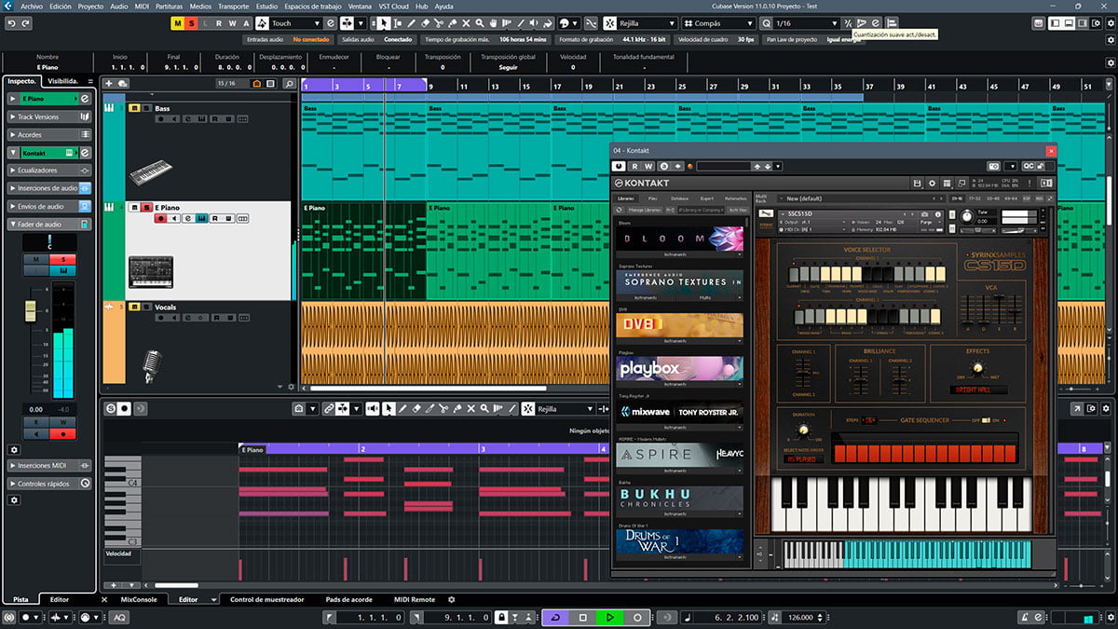
Task: Open Kontakt Files browser tab
Action: coord(653,198)
